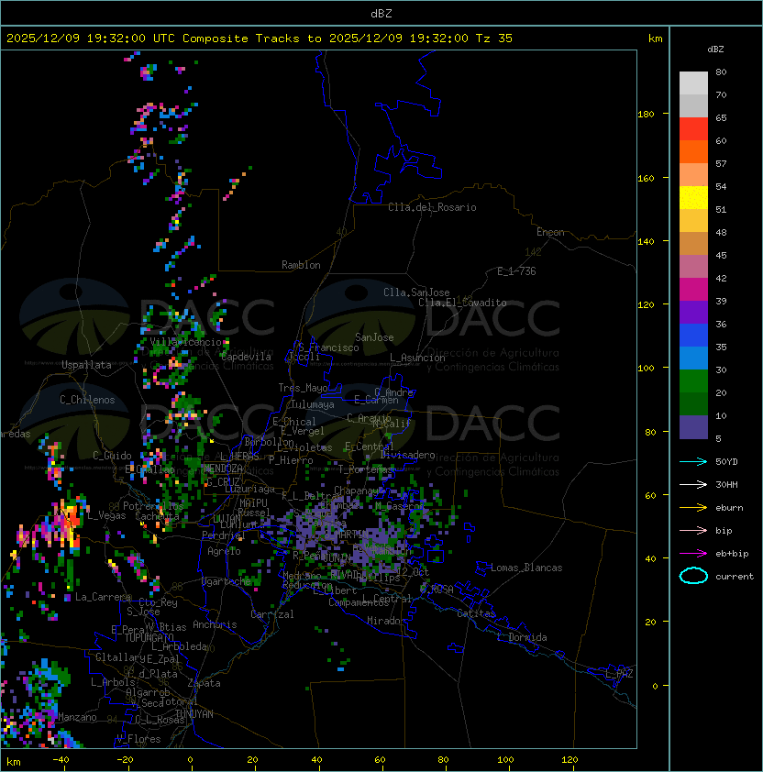The height and width of the screenshot is (772, 763).
Task: Click the '-40' tick on the bottom axis
Action: pos(61,760)
